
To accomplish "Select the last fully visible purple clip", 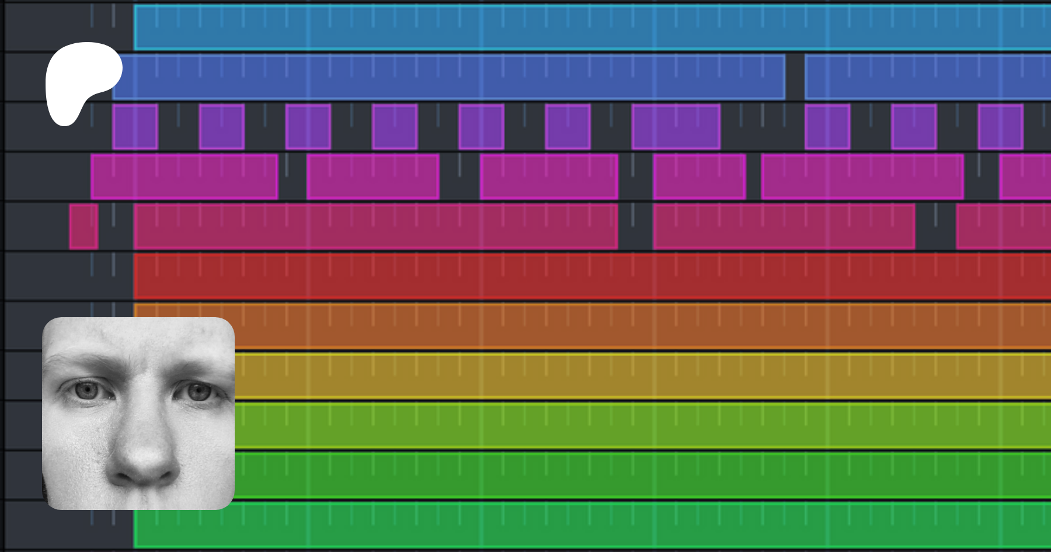I will 1000,127.
